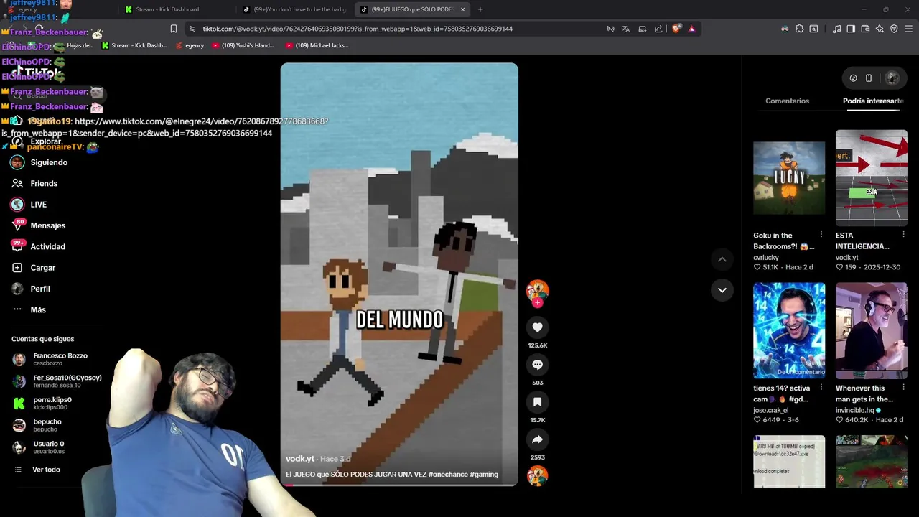Open Leo AI sparkle icon in toolbar

click(880, 29)
